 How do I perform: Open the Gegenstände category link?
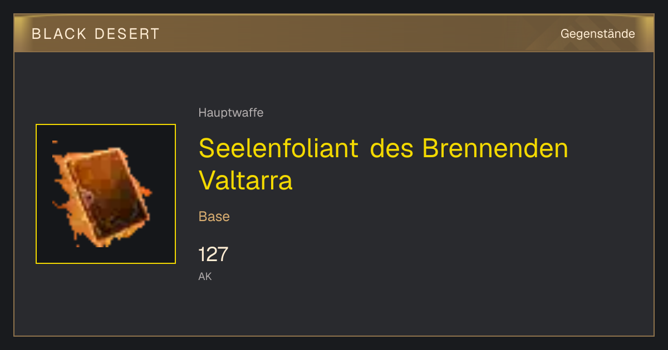(x=598, y=34)
